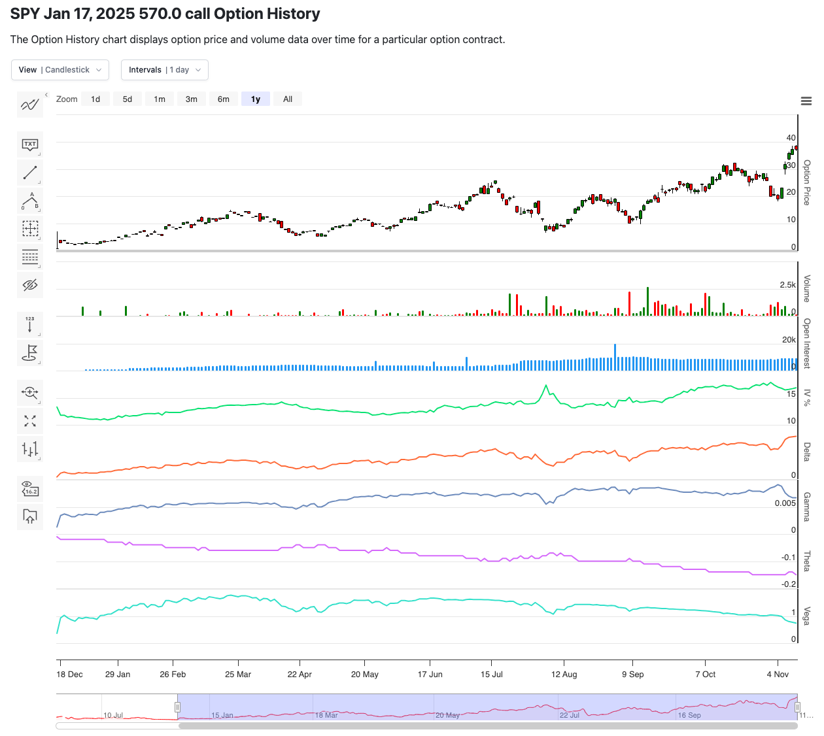This screenshot has width=824, height=736.
Task: Select the 123 vertical counter tool
Action: (30, 325)
